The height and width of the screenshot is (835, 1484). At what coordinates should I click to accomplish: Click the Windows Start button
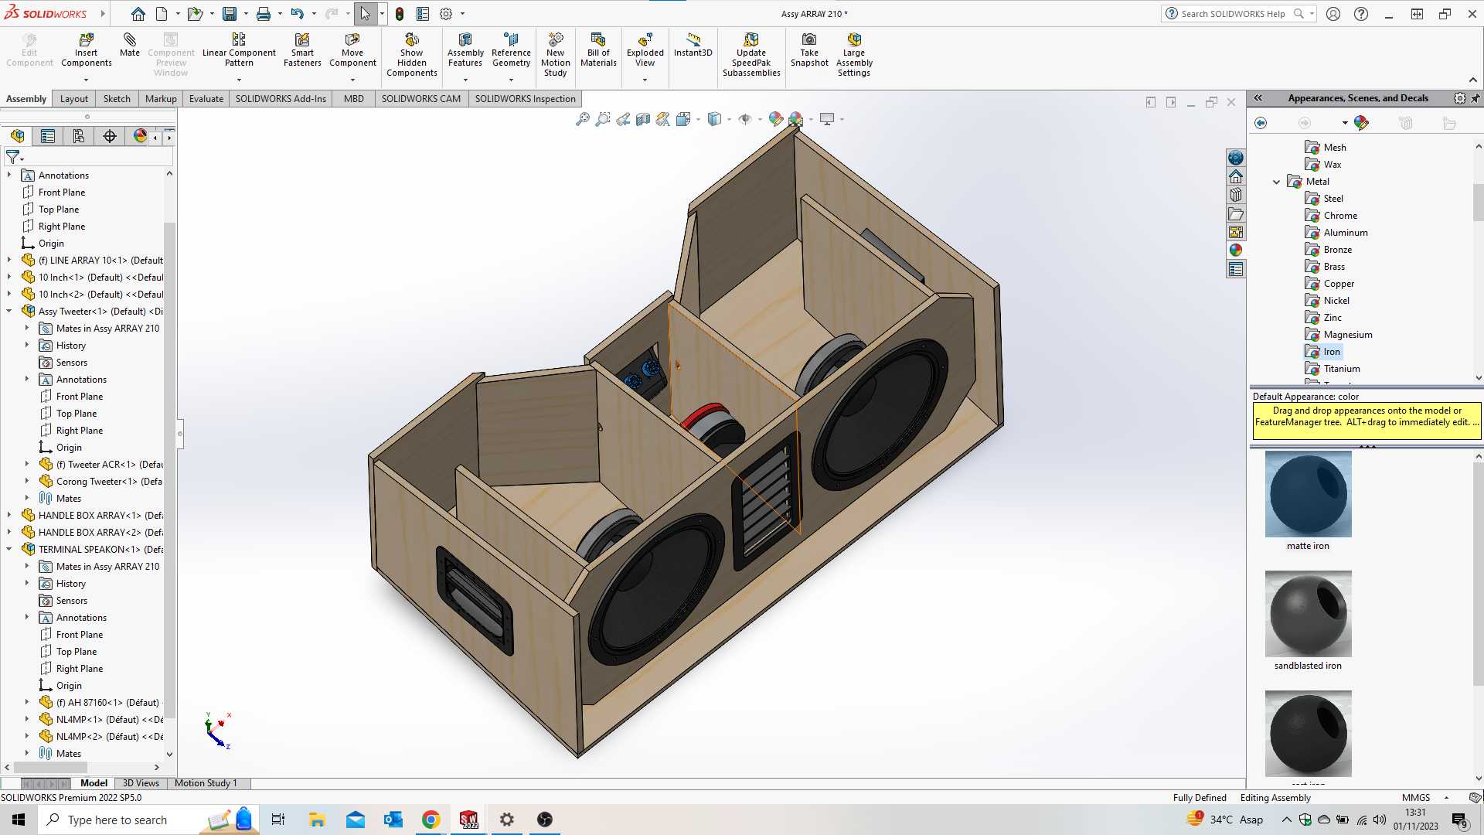pyautogui.click(x=19, y=820)
